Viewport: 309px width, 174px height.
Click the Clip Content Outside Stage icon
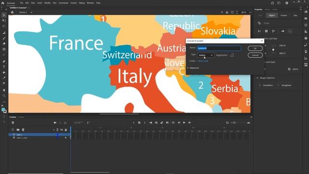point(232,12)
